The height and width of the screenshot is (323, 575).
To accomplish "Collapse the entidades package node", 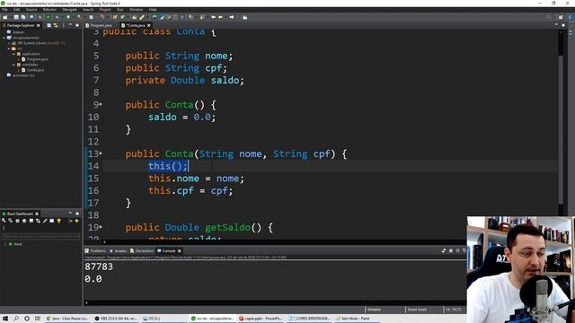I will pos(13,65).
